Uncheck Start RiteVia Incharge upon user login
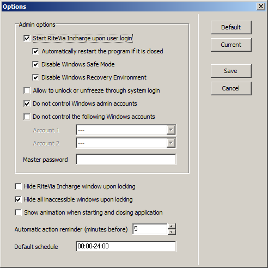Viewport: 268px width, 268px height. [27, 38]
